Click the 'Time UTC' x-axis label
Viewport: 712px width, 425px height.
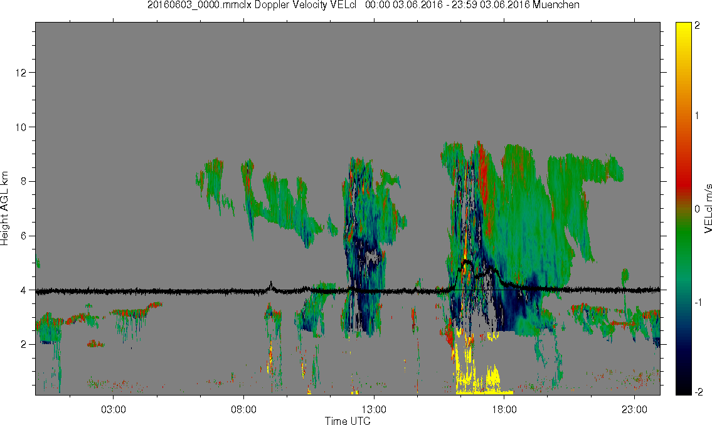tap(348, 421)
